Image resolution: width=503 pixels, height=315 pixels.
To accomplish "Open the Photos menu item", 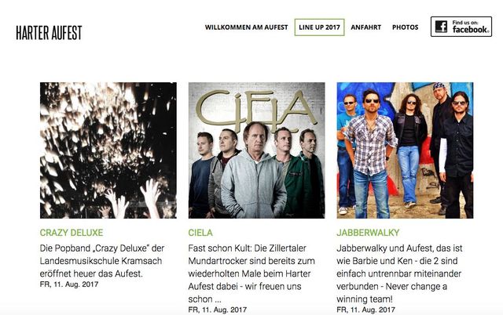I will coord(406,27).
